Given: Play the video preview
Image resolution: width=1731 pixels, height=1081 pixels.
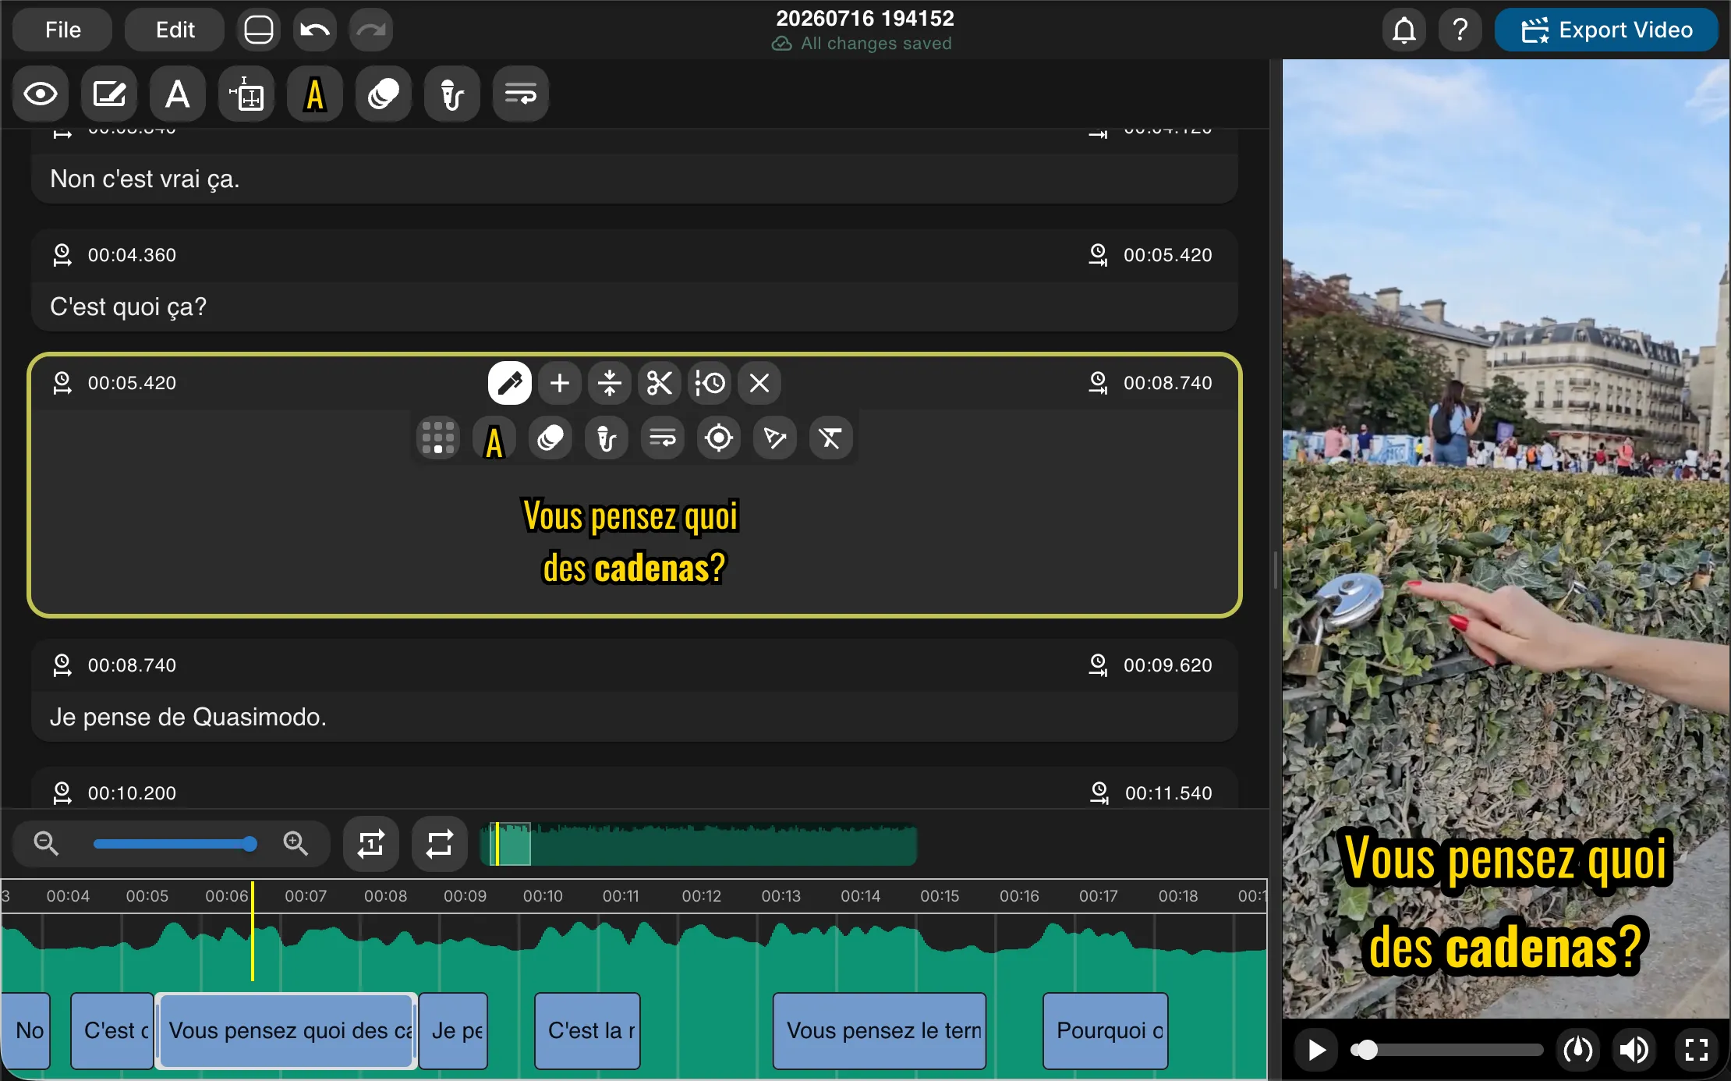Looking at the screenshot, I should tap(1317, 1050).
